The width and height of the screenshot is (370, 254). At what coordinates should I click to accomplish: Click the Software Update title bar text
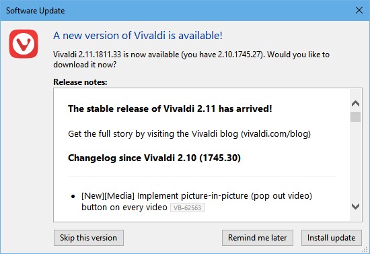tap(35, 11)
